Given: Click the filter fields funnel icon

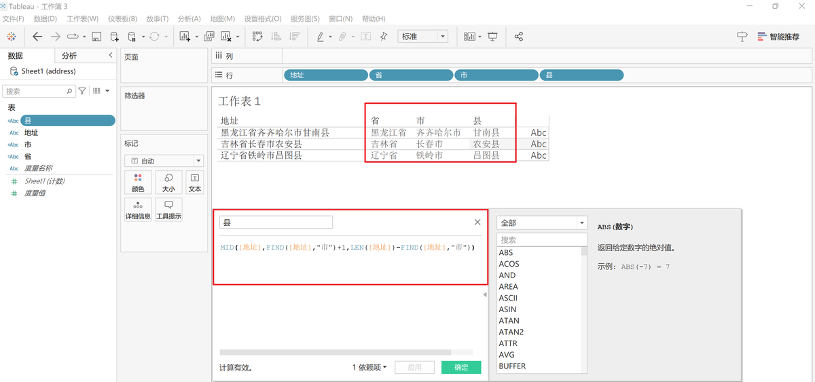Looking at the screenshot, I should [82, 90].
